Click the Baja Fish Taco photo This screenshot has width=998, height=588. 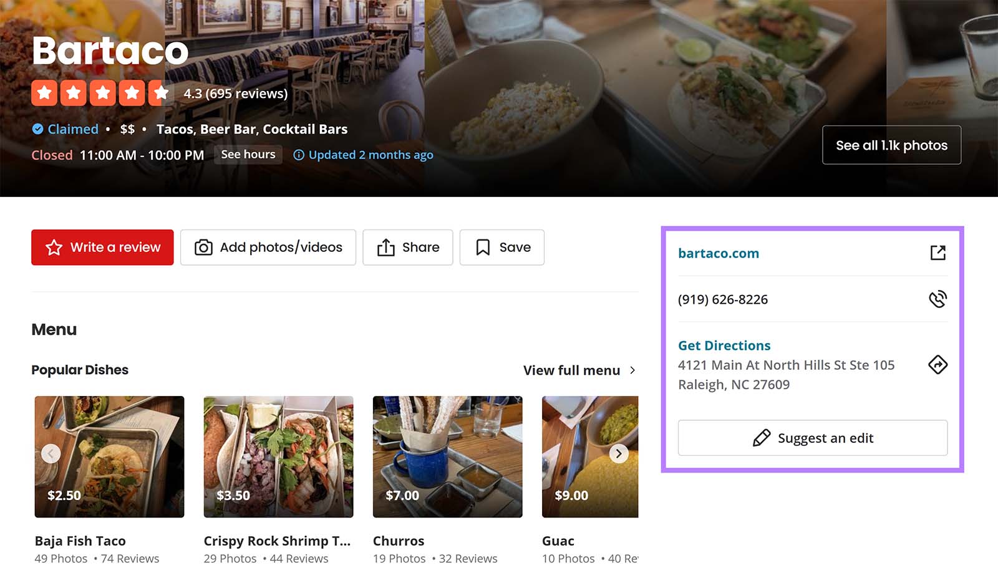tap(110, 457)
